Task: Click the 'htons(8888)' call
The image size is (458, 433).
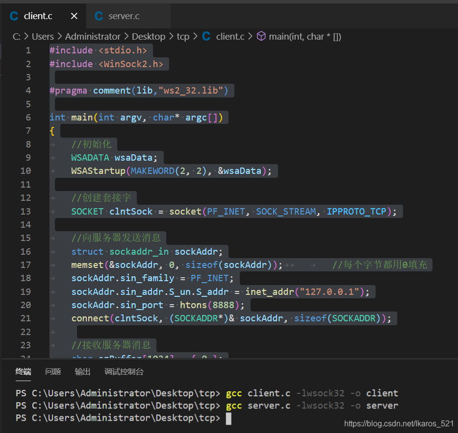Action: (x=209, y=305)
